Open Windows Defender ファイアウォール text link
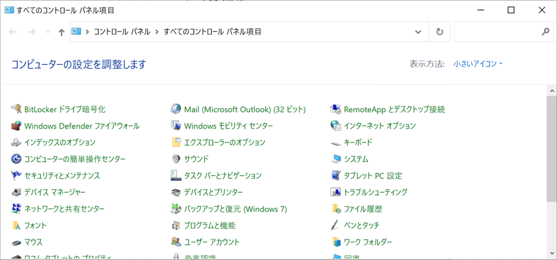 coord(82,126)
